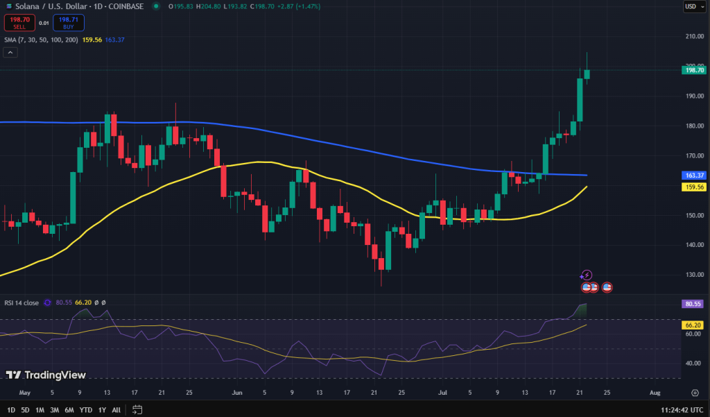Select the 5D time range
Viewport: 710px width, 417px height.
(x=26, y=410)
